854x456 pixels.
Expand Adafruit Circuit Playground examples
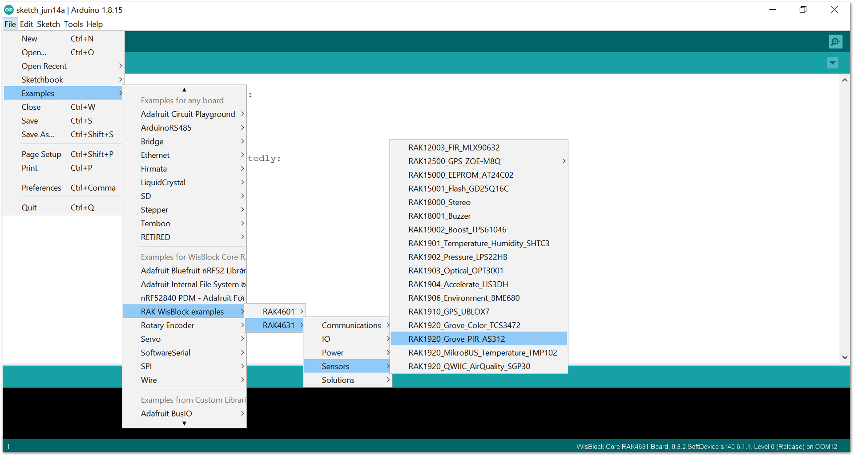pos(184,114)
